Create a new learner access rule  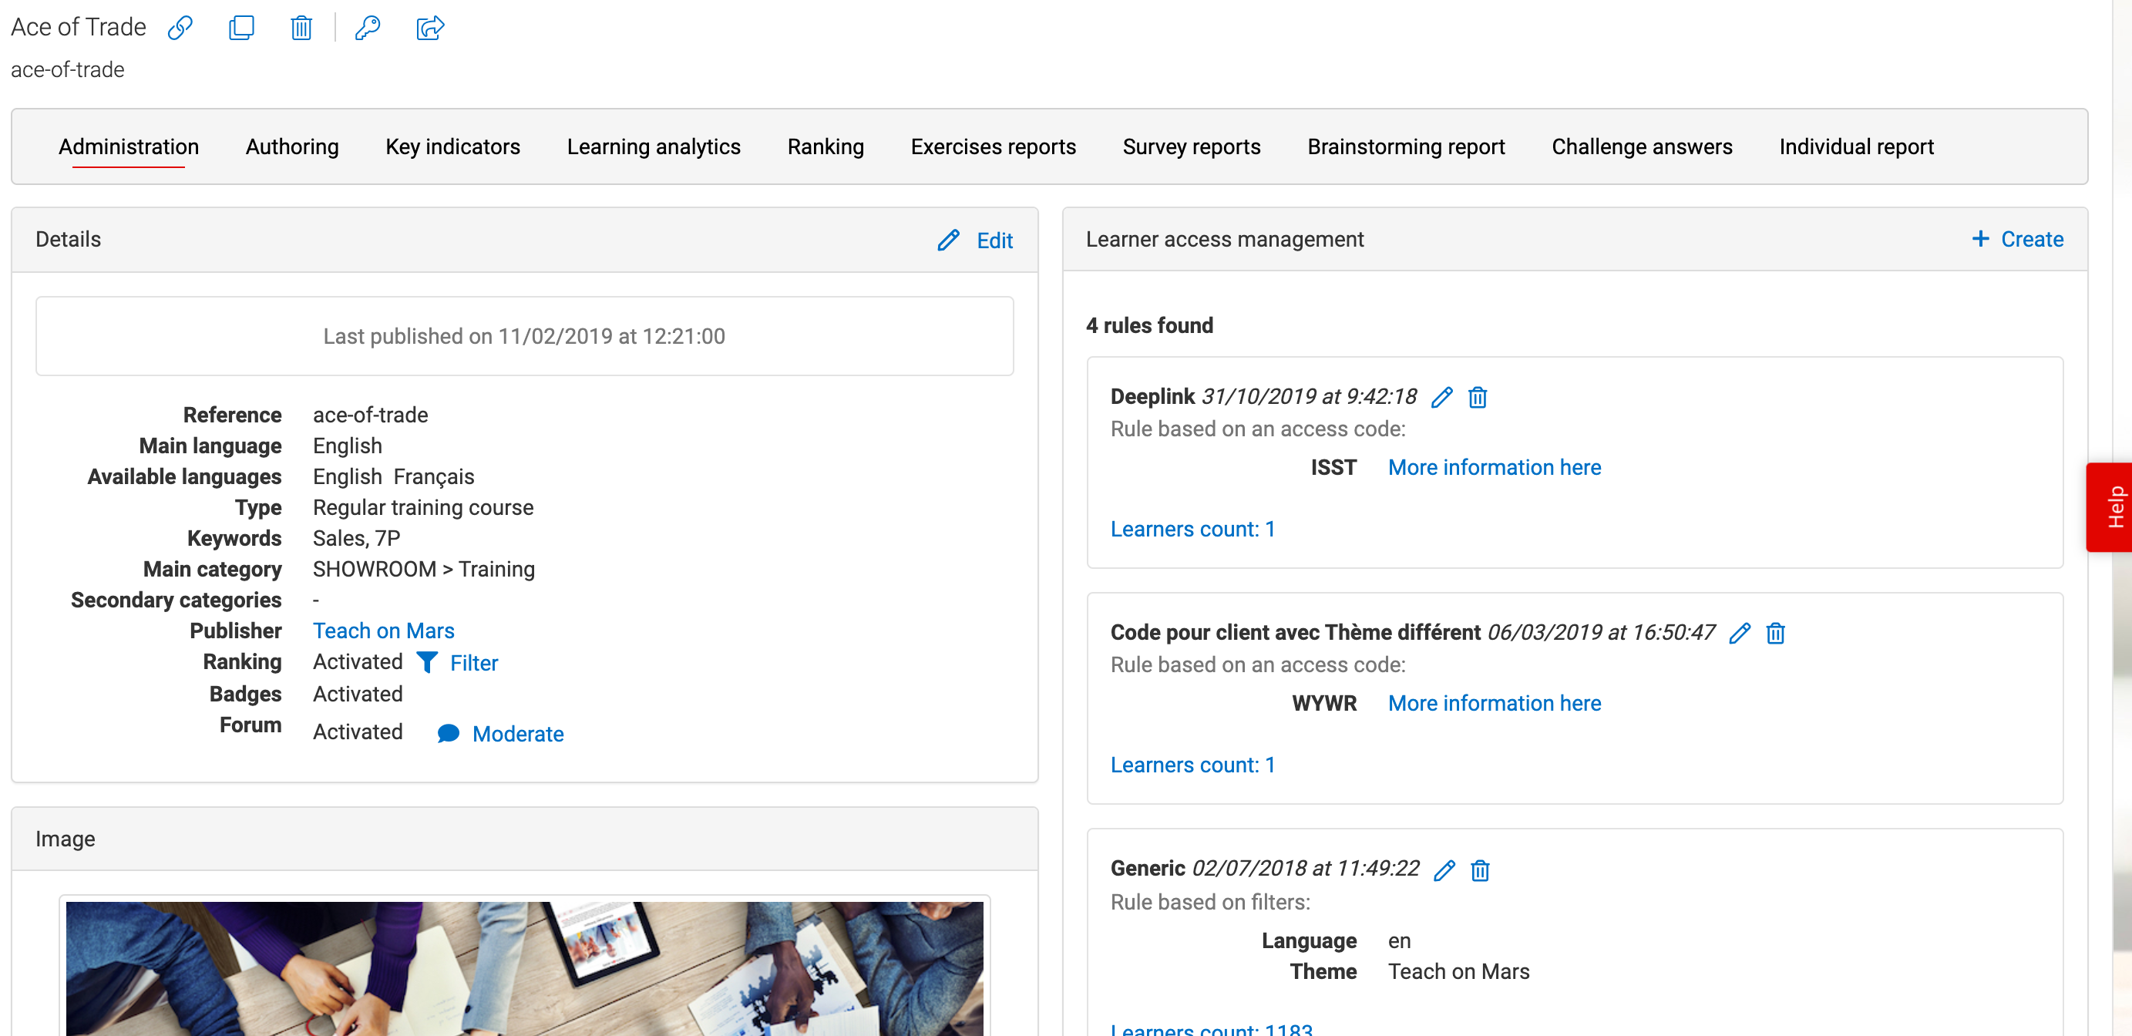(2032, 238)
